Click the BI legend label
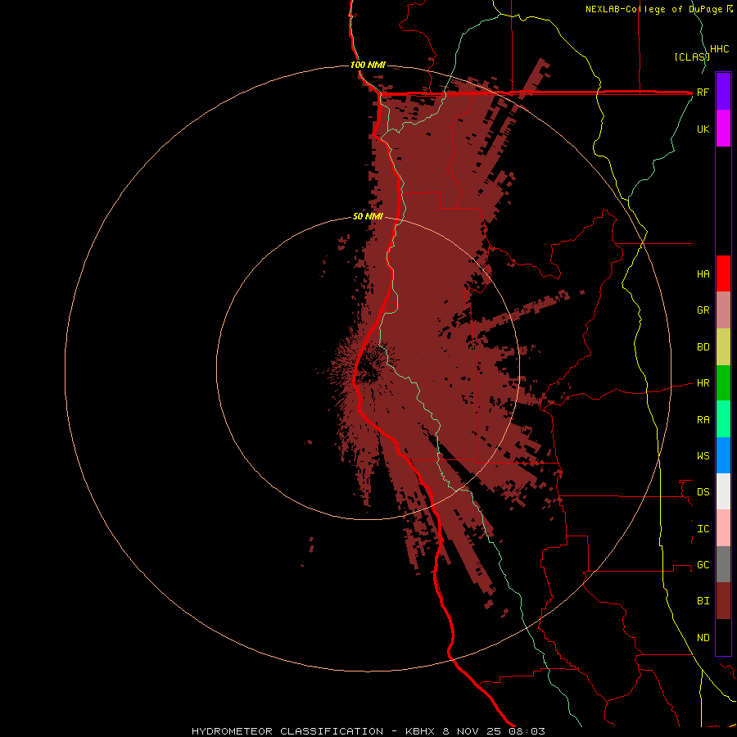The width and height of the screenshot is (737, 737). tap(703, 601)
